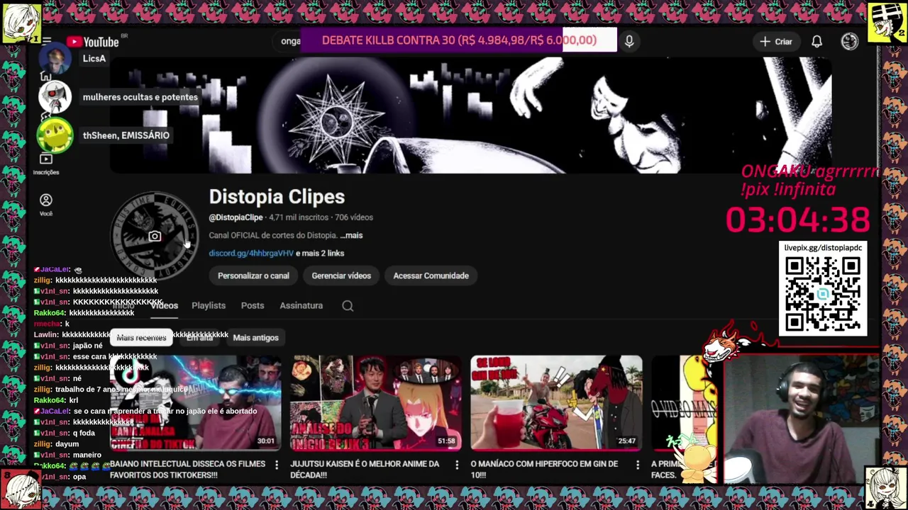Click the channel banner image
The image size is (908, 510).
click(x=470, y=115)
